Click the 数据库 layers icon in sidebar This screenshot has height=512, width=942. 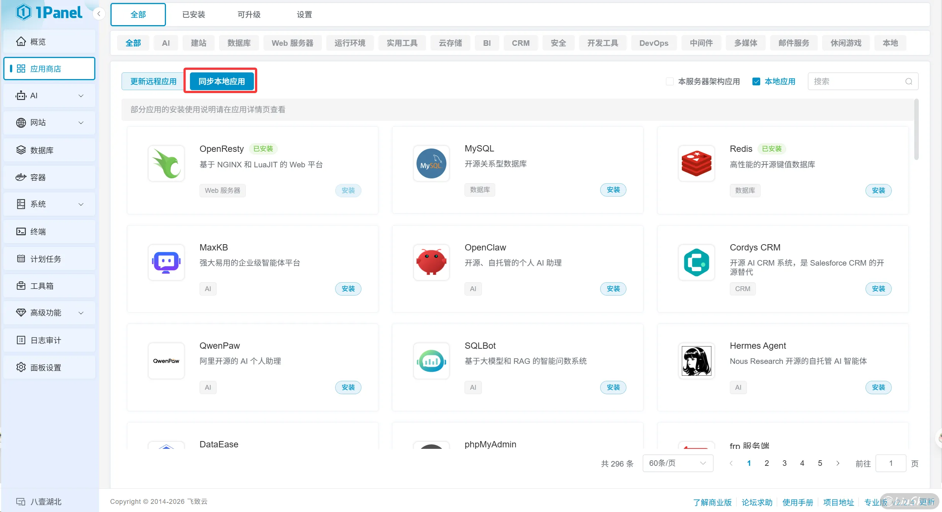[21, 150]
